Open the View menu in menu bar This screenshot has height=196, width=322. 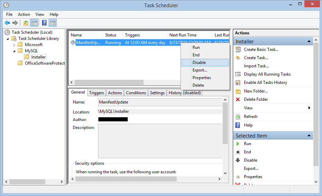[40, 14]
